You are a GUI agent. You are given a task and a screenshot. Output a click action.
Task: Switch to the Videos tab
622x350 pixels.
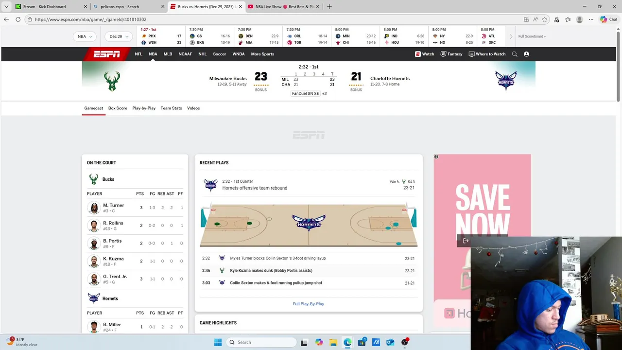click(193, 108)
